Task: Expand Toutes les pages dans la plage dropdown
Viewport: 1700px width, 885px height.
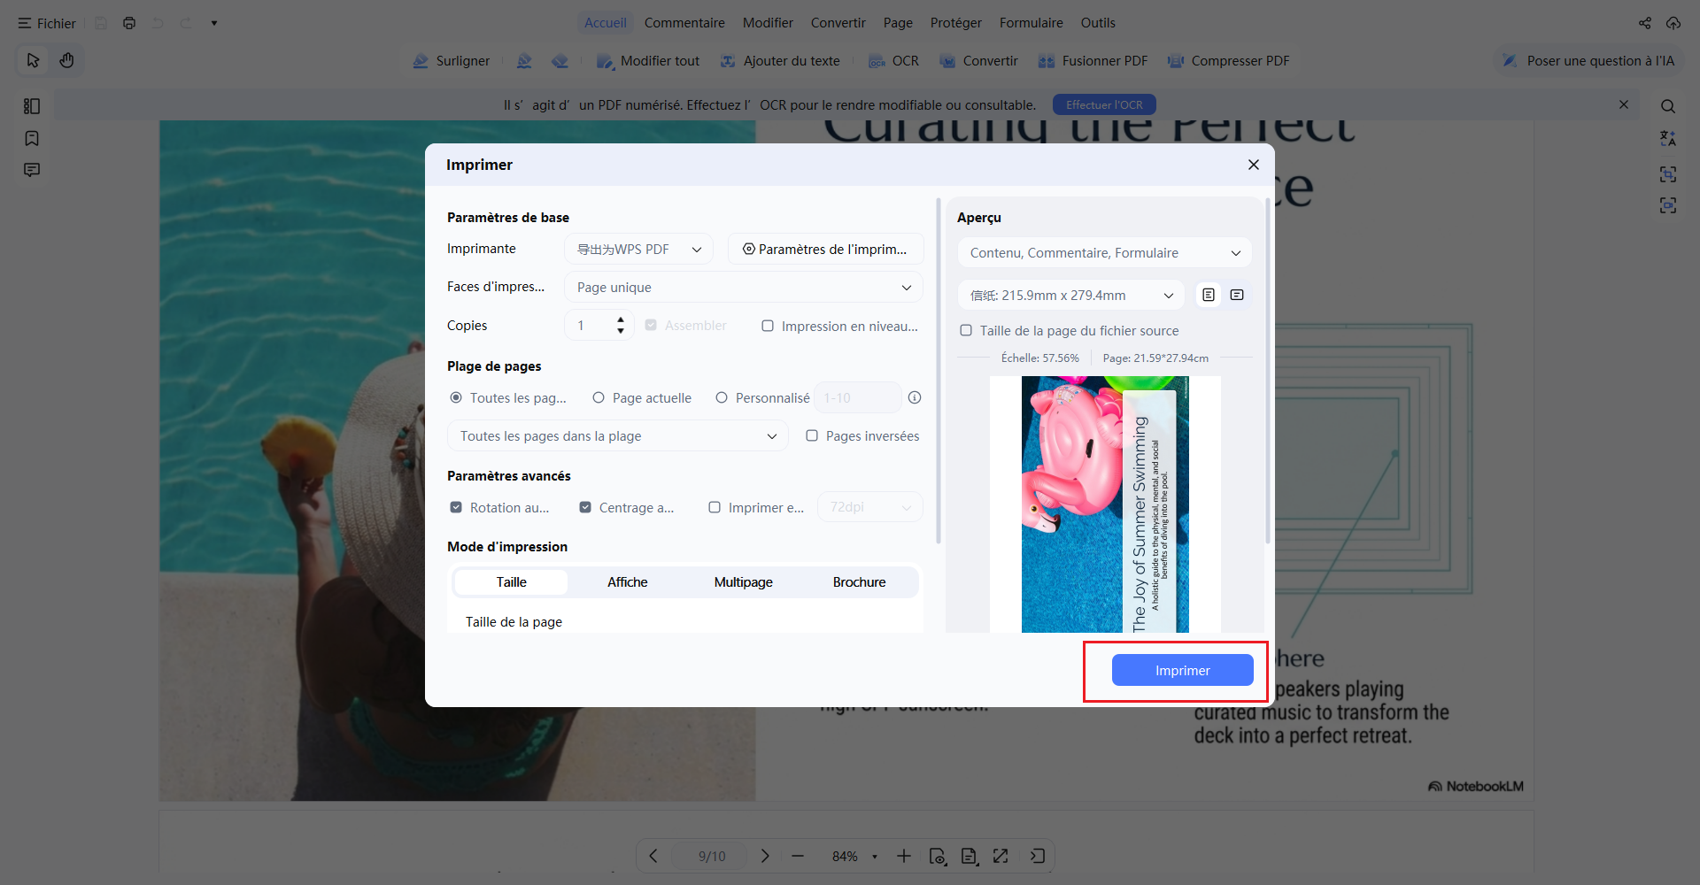Action: coord(618,436)
